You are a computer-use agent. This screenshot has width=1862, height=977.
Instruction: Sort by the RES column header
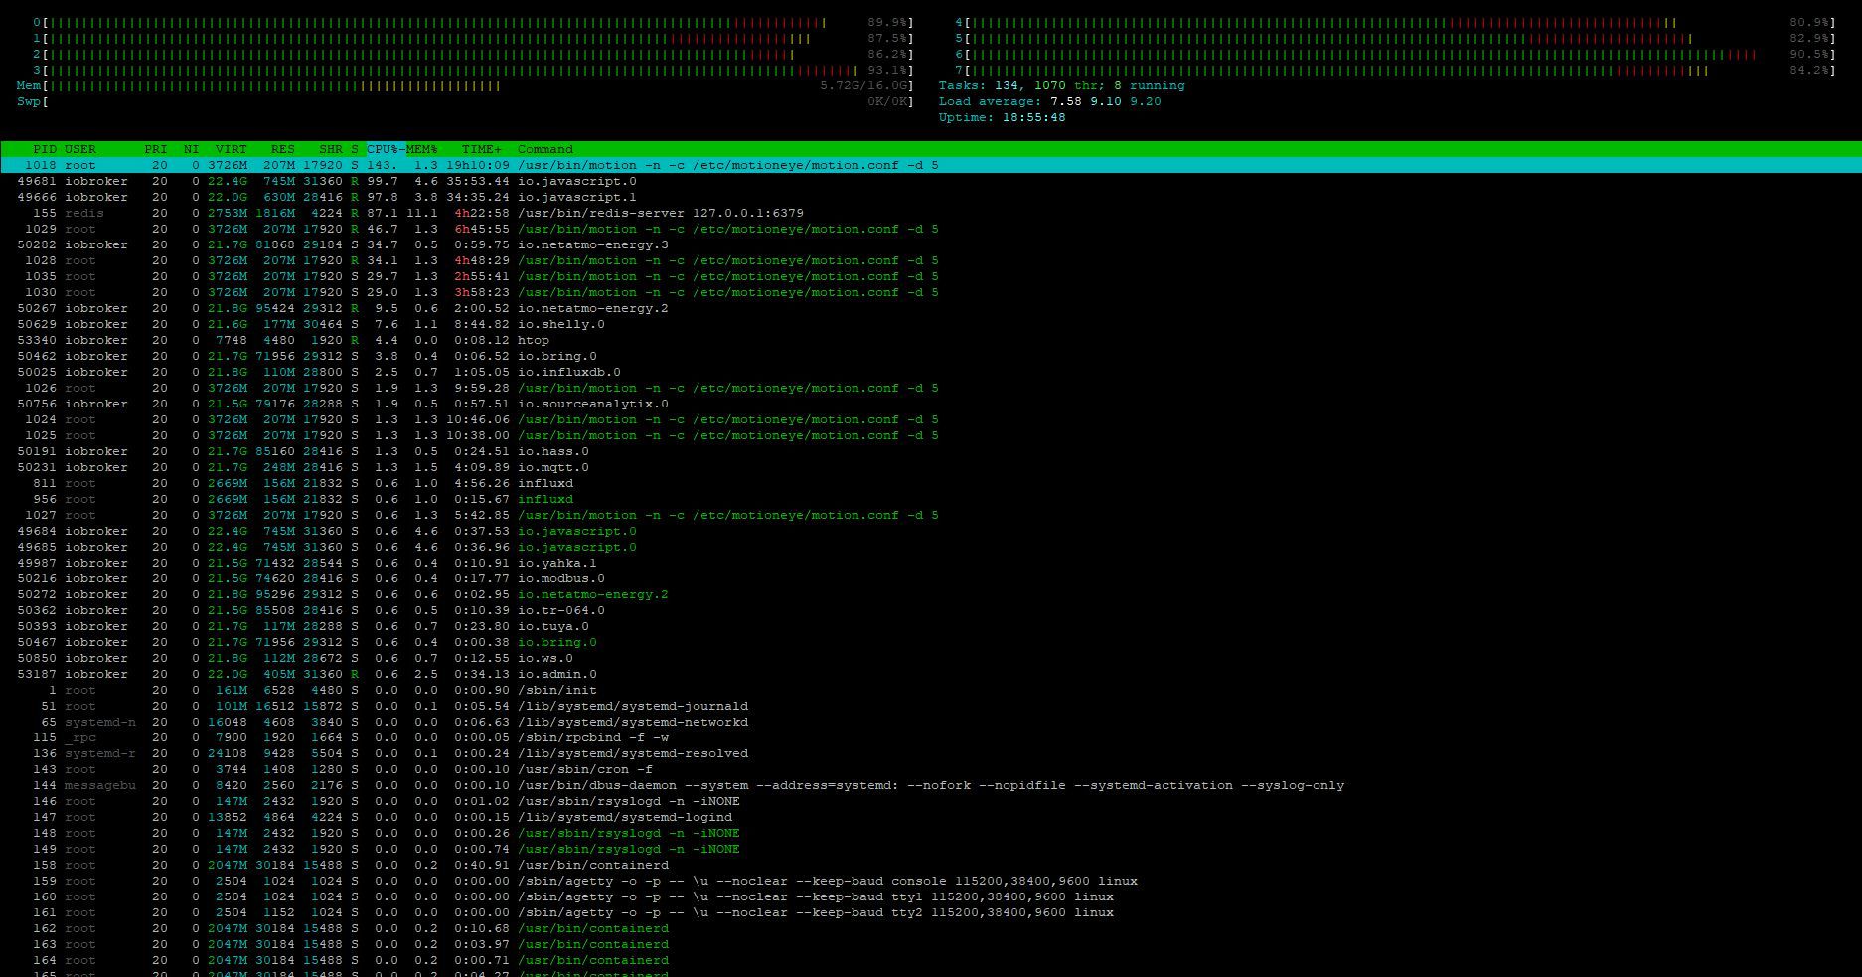283,149
